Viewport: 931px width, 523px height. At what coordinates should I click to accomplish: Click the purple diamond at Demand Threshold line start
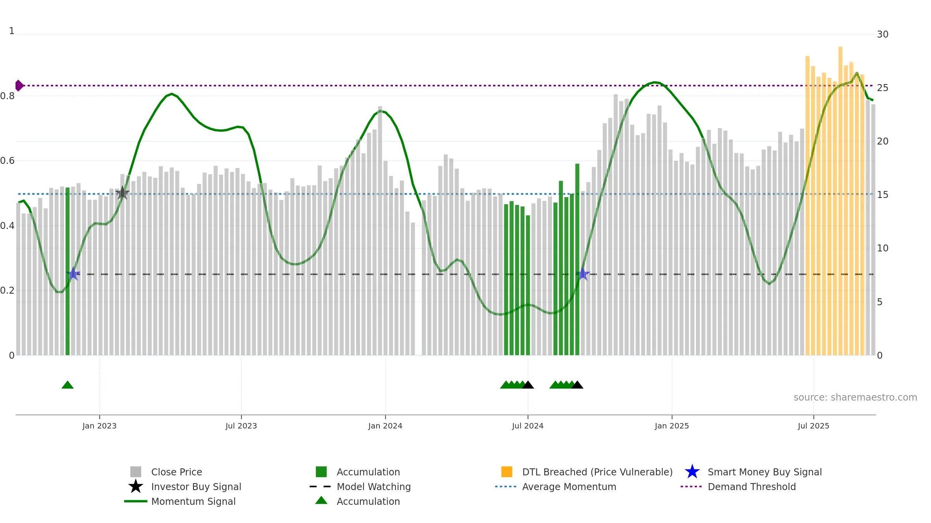[19, 86]
